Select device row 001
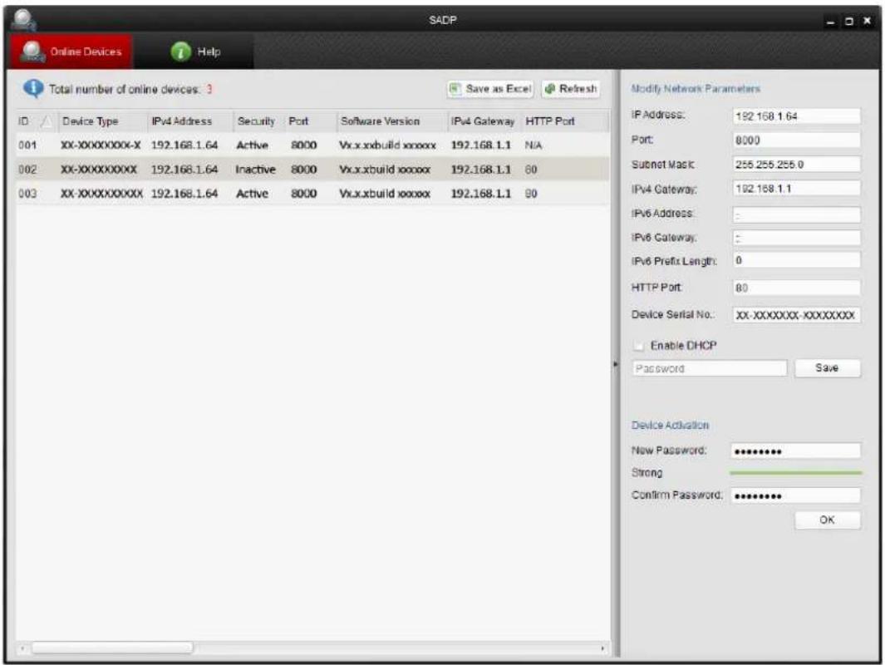 (x=312, y=145)
